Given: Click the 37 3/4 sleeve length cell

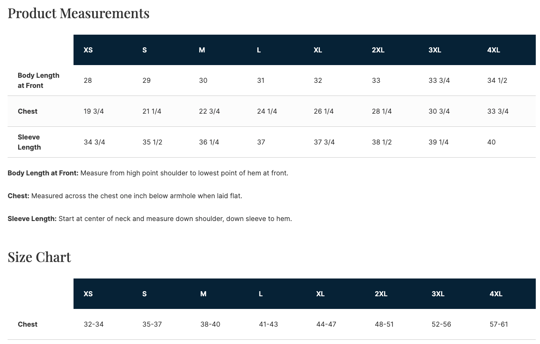Looking at the screenshot, I should 324,142.
